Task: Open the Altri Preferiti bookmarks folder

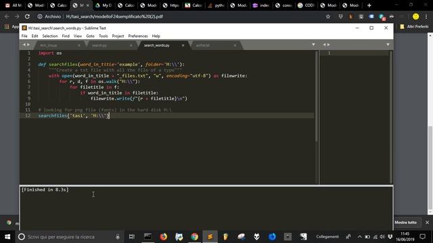Action: click(414, 26)
